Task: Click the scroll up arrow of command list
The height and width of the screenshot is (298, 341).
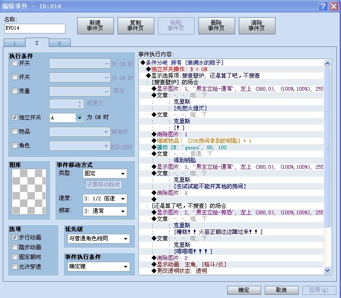Action: point(328,63)
